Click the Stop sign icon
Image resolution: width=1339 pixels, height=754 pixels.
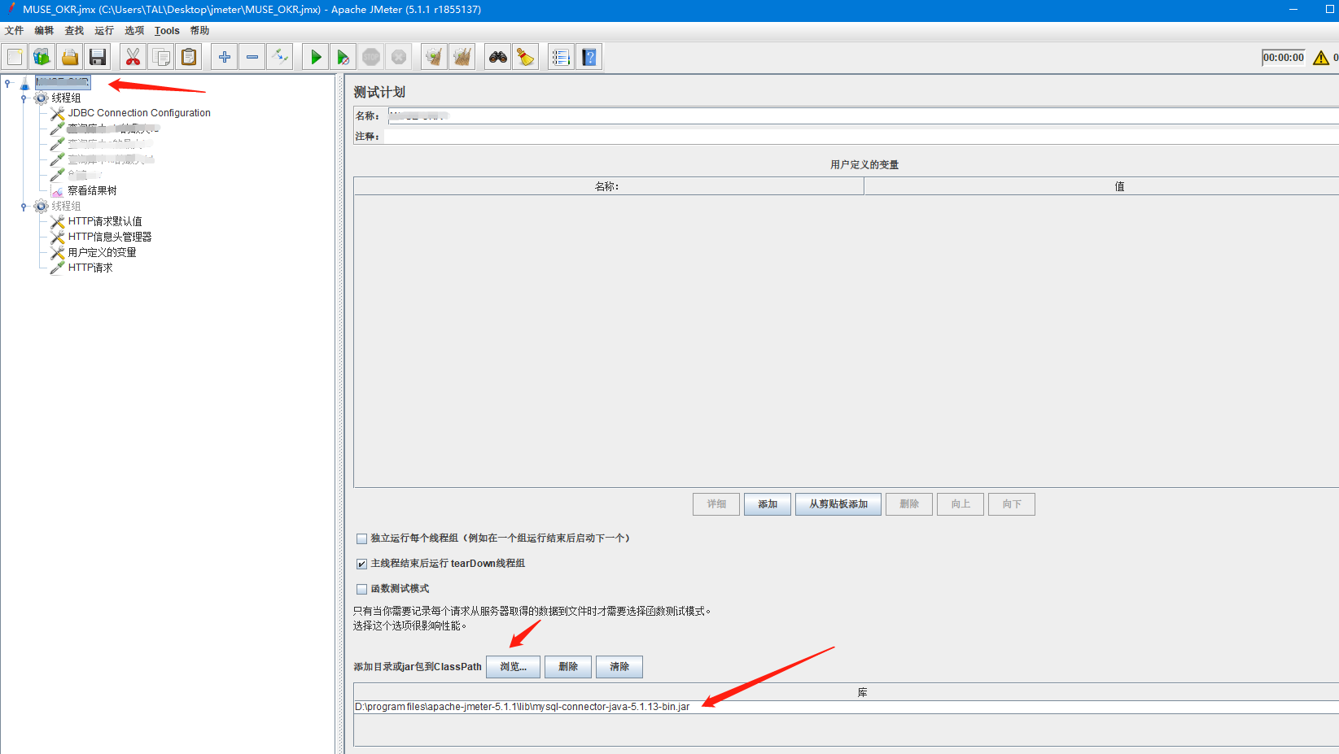click(x=371, y=57)
